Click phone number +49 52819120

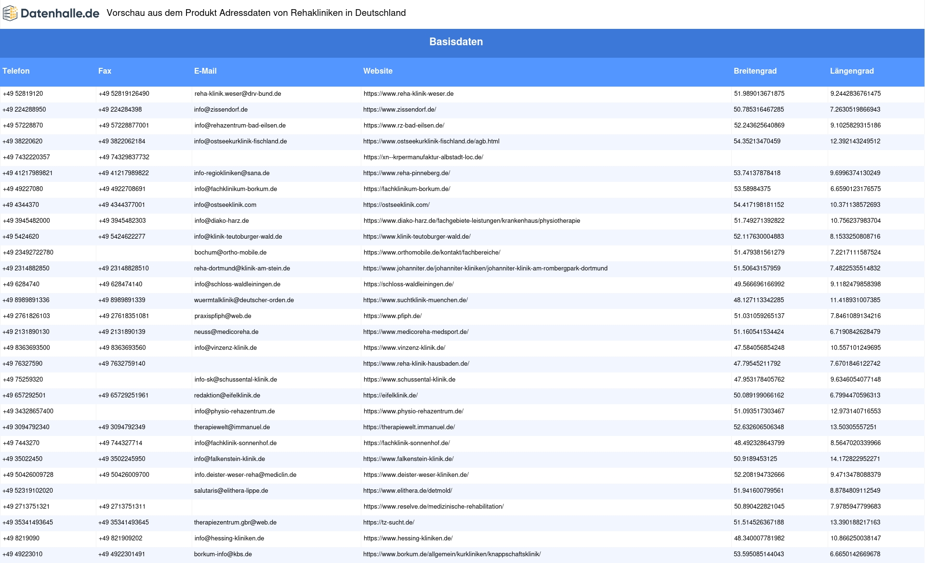(23, 94)
